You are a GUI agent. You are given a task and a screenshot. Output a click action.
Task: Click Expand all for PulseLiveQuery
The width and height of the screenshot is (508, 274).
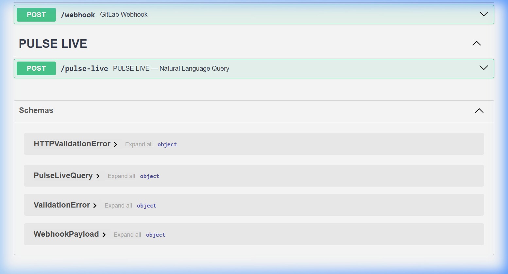click(x=121, y=176)
